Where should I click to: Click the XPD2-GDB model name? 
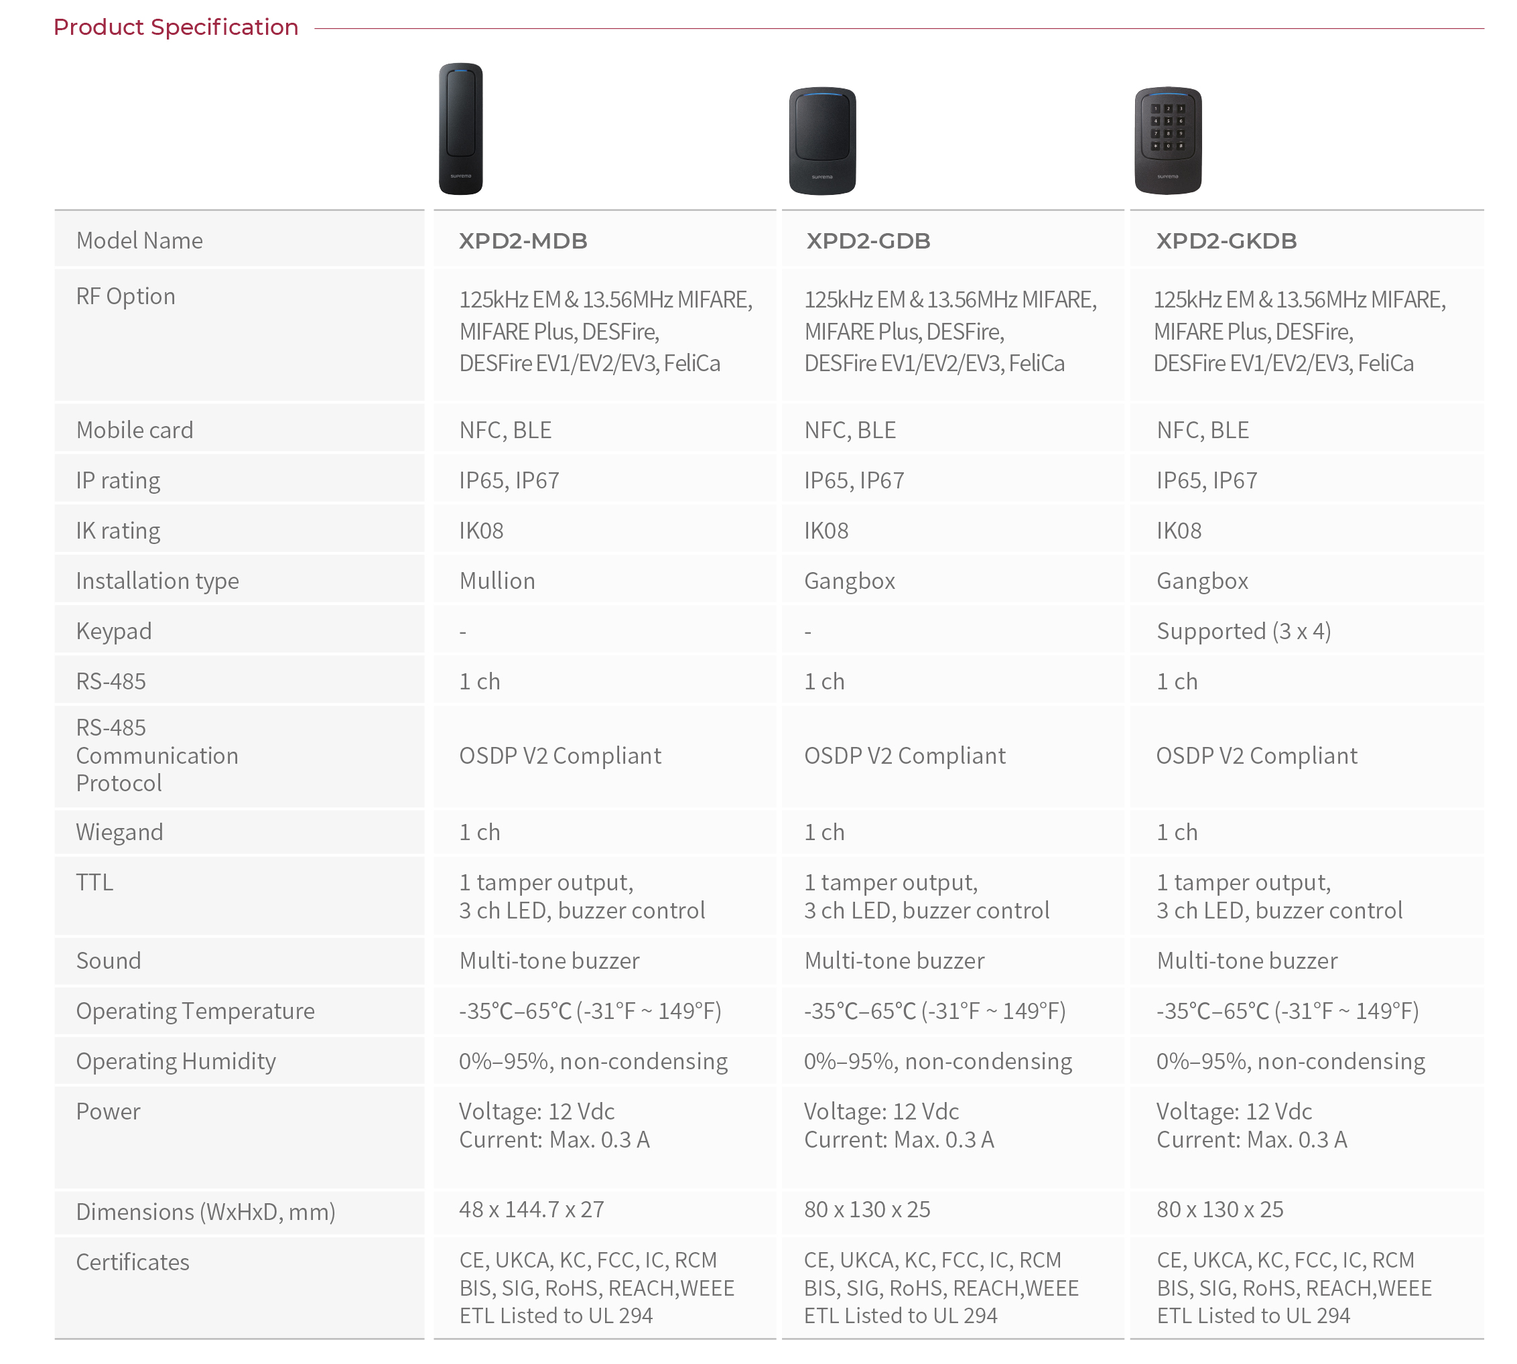(x=868, y=241)
